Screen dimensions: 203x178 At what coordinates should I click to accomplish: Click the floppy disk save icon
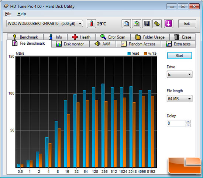147,24
